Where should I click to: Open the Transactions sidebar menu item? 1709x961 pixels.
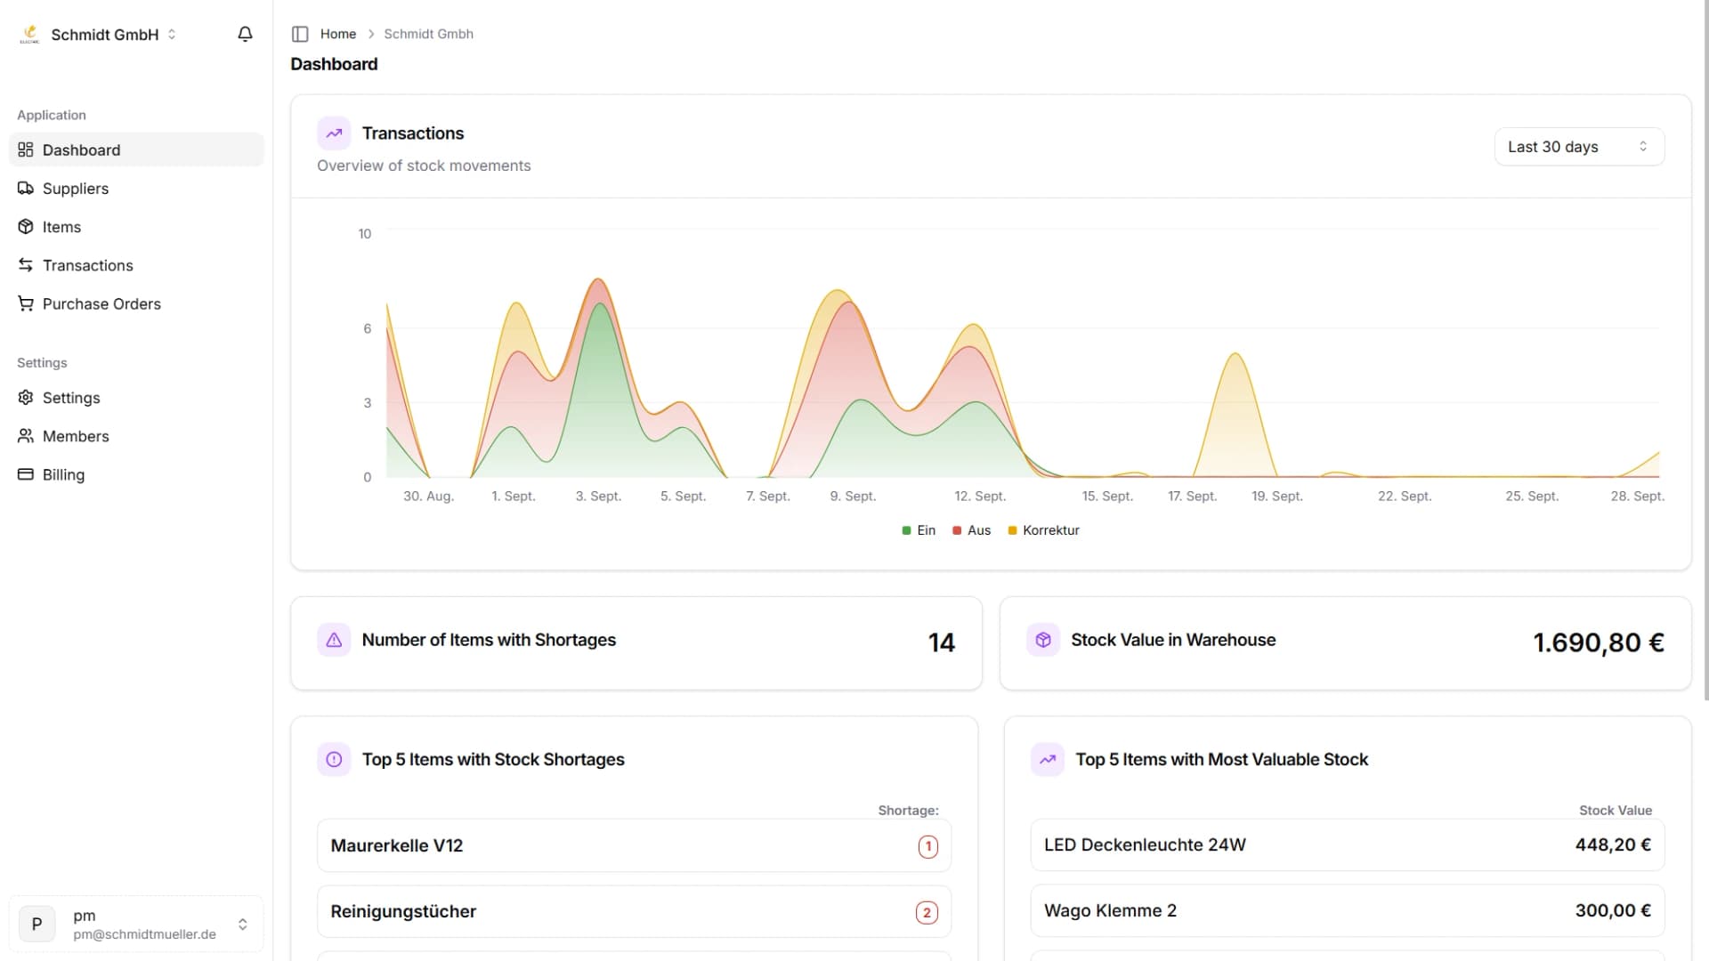(87, 265)
